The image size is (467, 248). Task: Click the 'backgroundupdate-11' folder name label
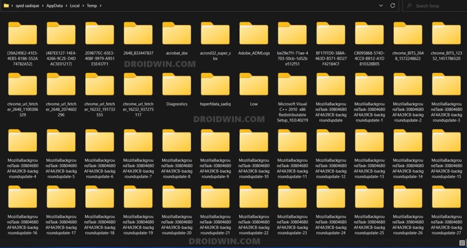(x=292, y=168)
